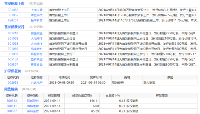Click the 首发新股发行 section heading

pyautogui.click(x=14, y=27)
